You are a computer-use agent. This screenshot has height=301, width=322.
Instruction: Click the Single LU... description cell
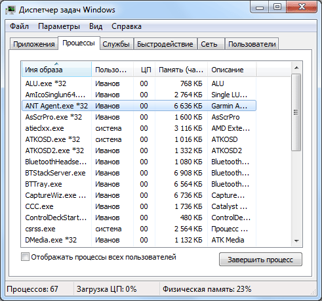(x=229, y=95)
